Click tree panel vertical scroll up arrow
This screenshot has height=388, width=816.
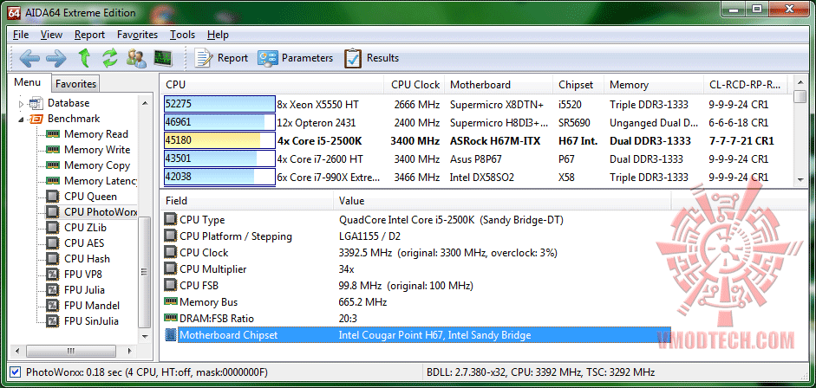pyautogui.click(x=145, y=103)
